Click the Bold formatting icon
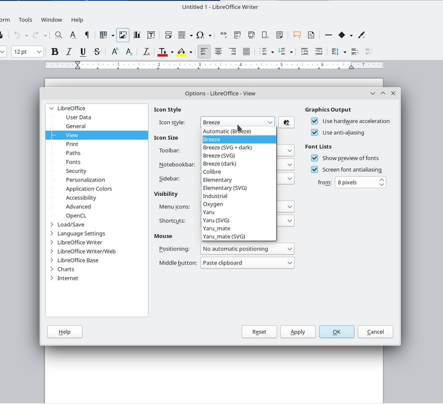This screenshot has width=443, height=404. coord(55,52)
